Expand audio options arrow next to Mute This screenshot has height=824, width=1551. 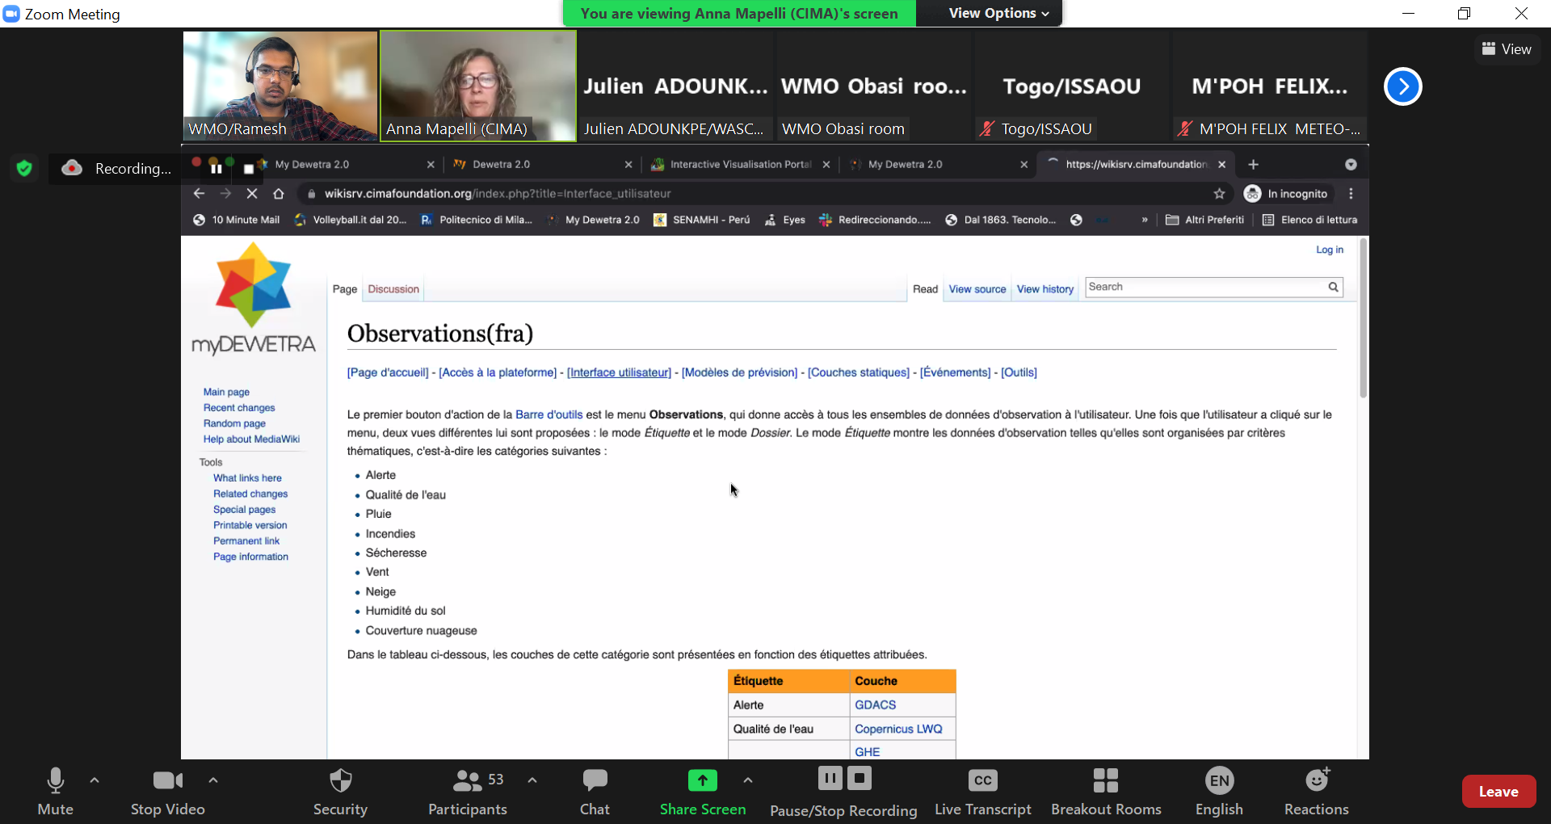[x=95, y=780]
